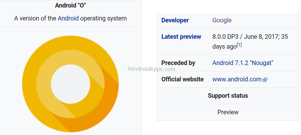Select the "Official website" label
The width and height of the screenshot is (301, 135).
[182, 79]
